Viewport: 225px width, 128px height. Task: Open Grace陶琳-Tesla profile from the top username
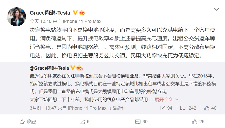click(50, 13)
